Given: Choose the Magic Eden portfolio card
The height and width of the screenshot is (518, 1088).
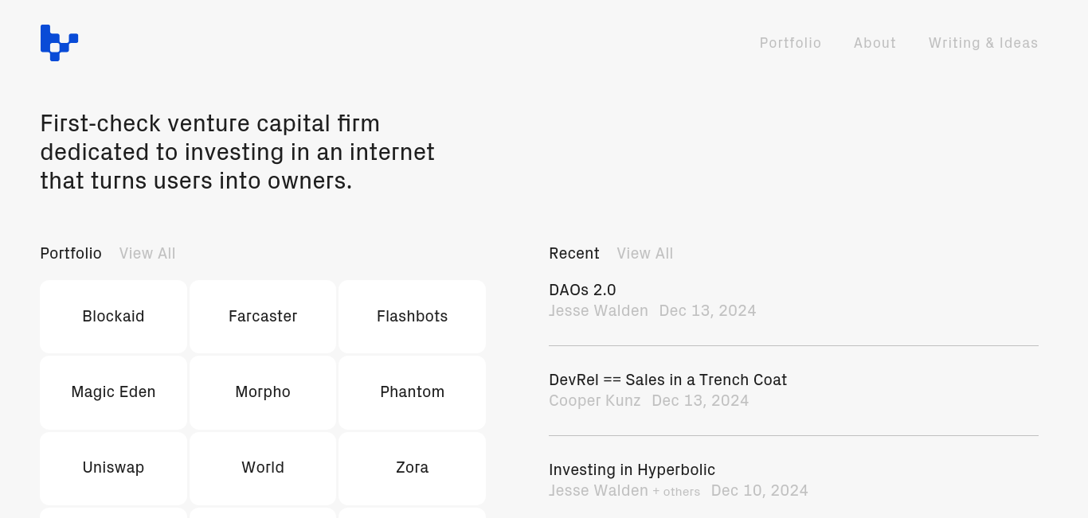Looking at the screenshot, I should coord(113,392).
